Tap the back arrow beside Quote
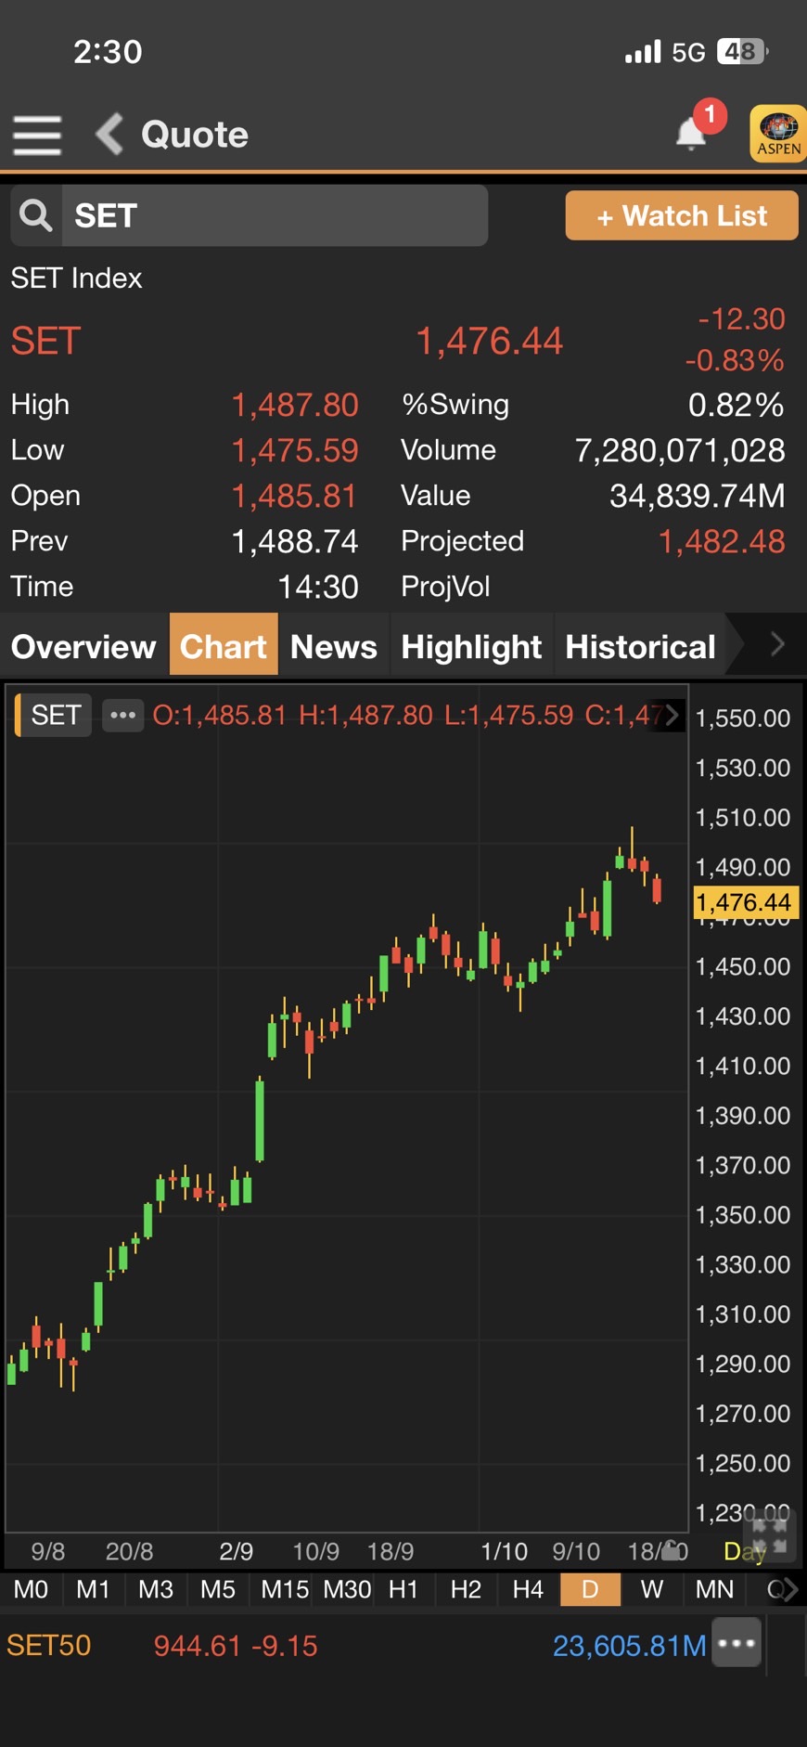 pos(109,135)
